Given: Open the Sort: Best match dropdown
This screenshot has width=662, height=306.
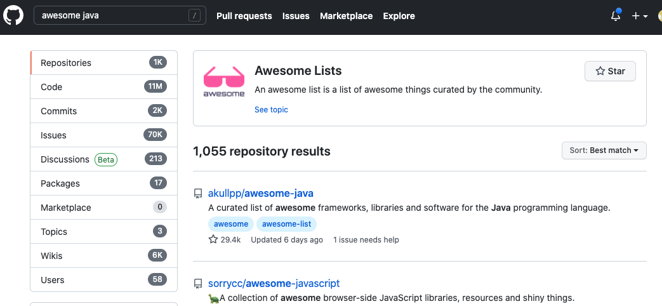Looking at the screenshot, I should tap(604, 150).
